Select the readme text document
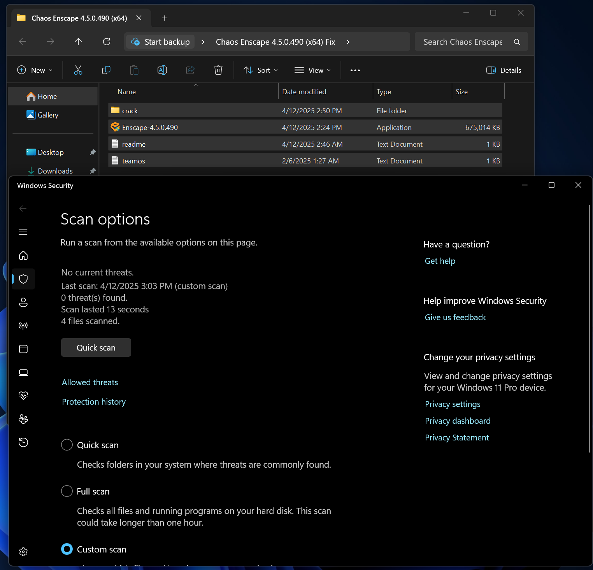Viewport: 593px width, 570px height. [305, 144]
